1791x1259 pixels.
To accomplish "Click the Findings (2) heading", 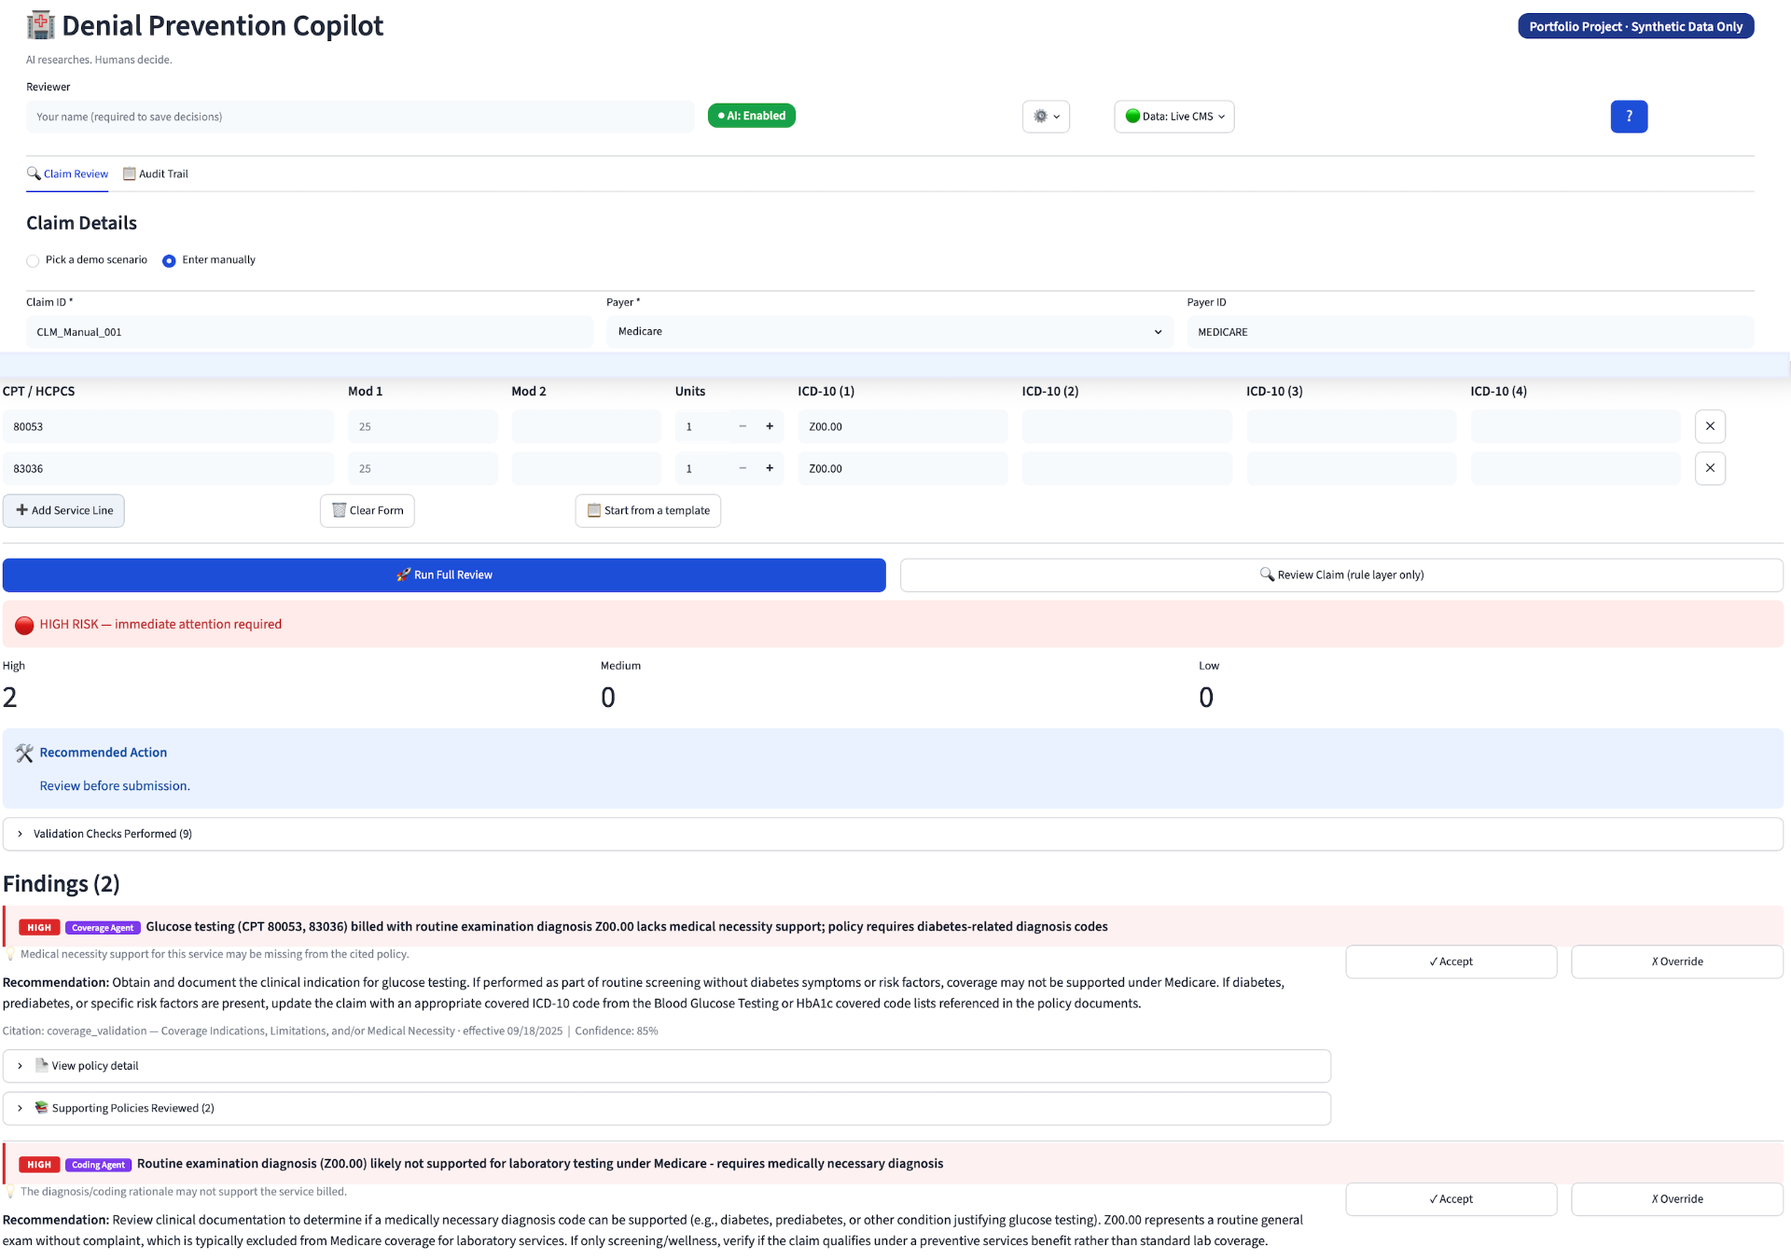I will pyautogui.click(x=62, y=884).
